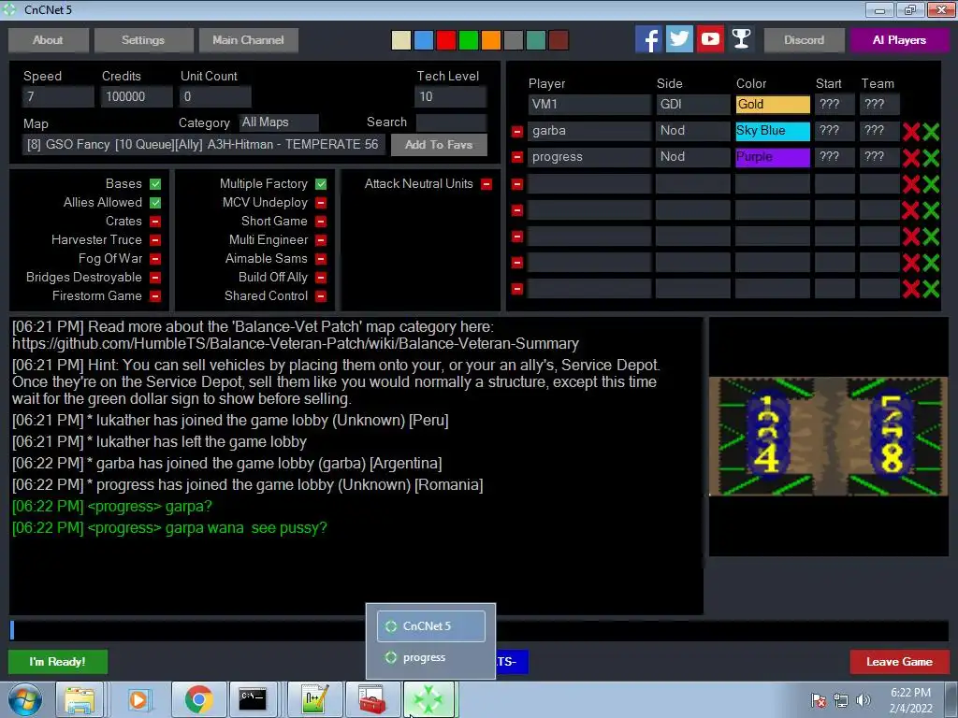Pick the red chat color swatch
Viewport: 958px width, 718px height.
(x=446, y=40)
